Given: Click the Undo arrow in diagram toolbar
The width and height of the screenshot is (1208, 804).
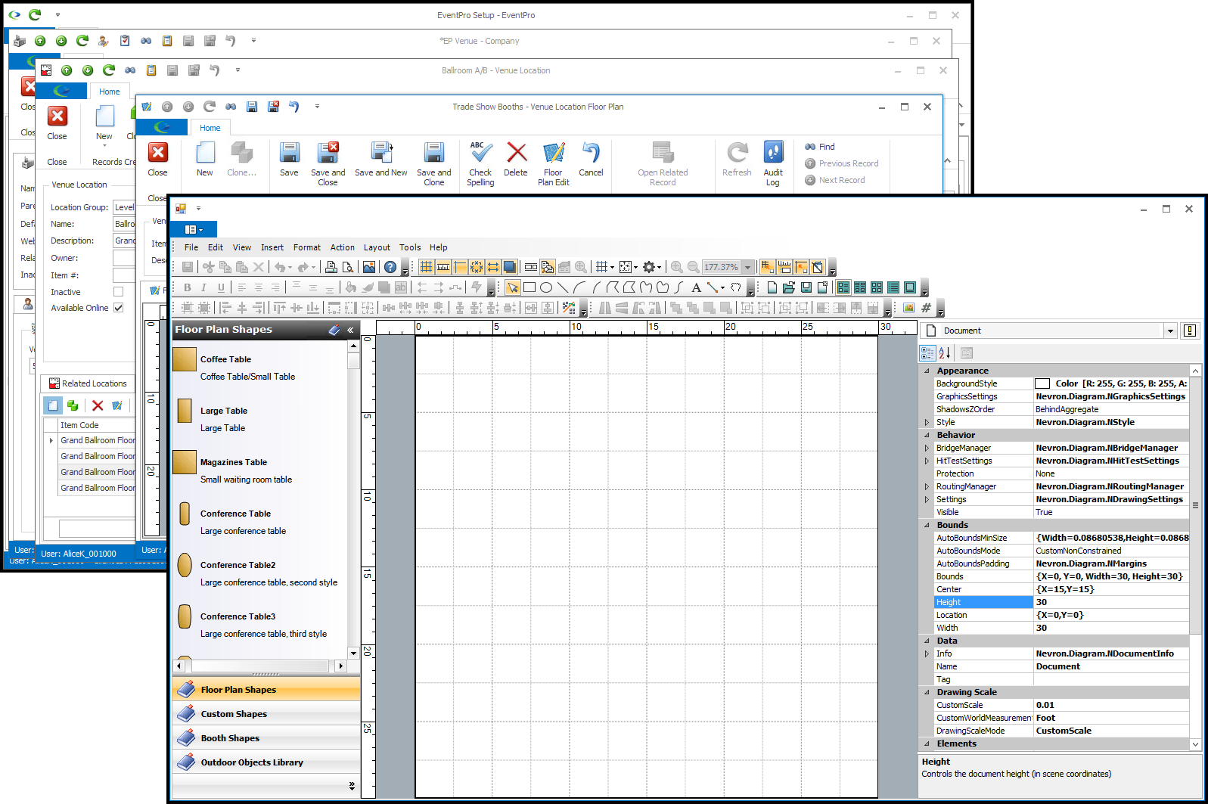Looking at the screenshot, I should 280,267.
